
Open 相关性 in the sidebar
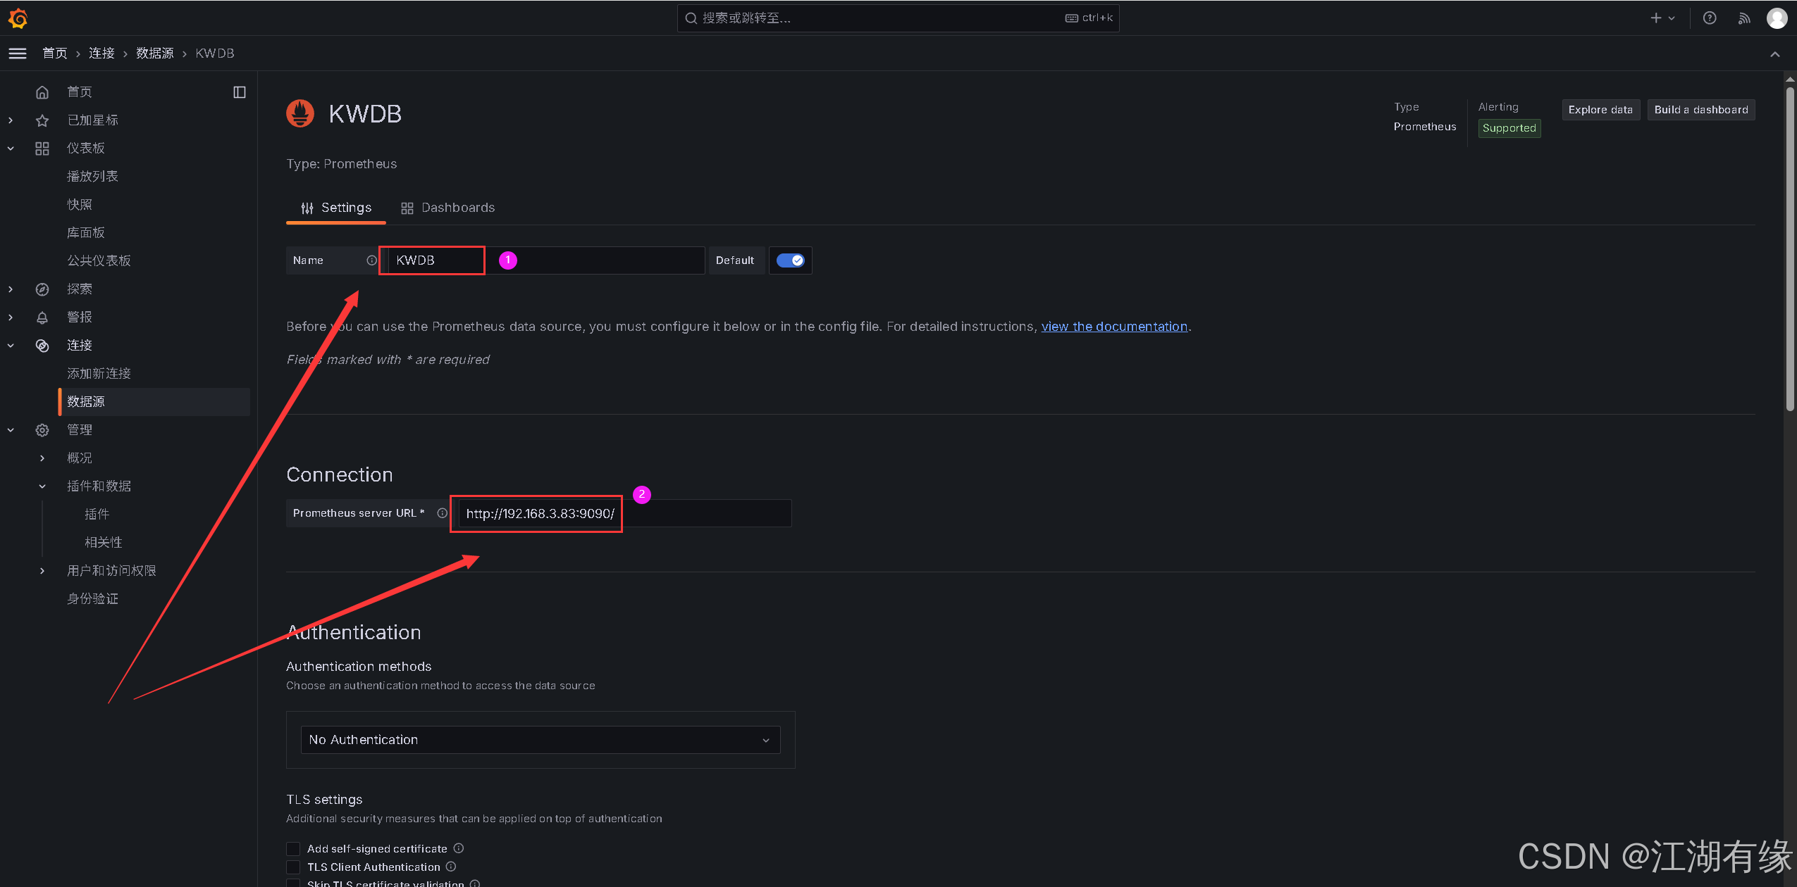(104, 543)
